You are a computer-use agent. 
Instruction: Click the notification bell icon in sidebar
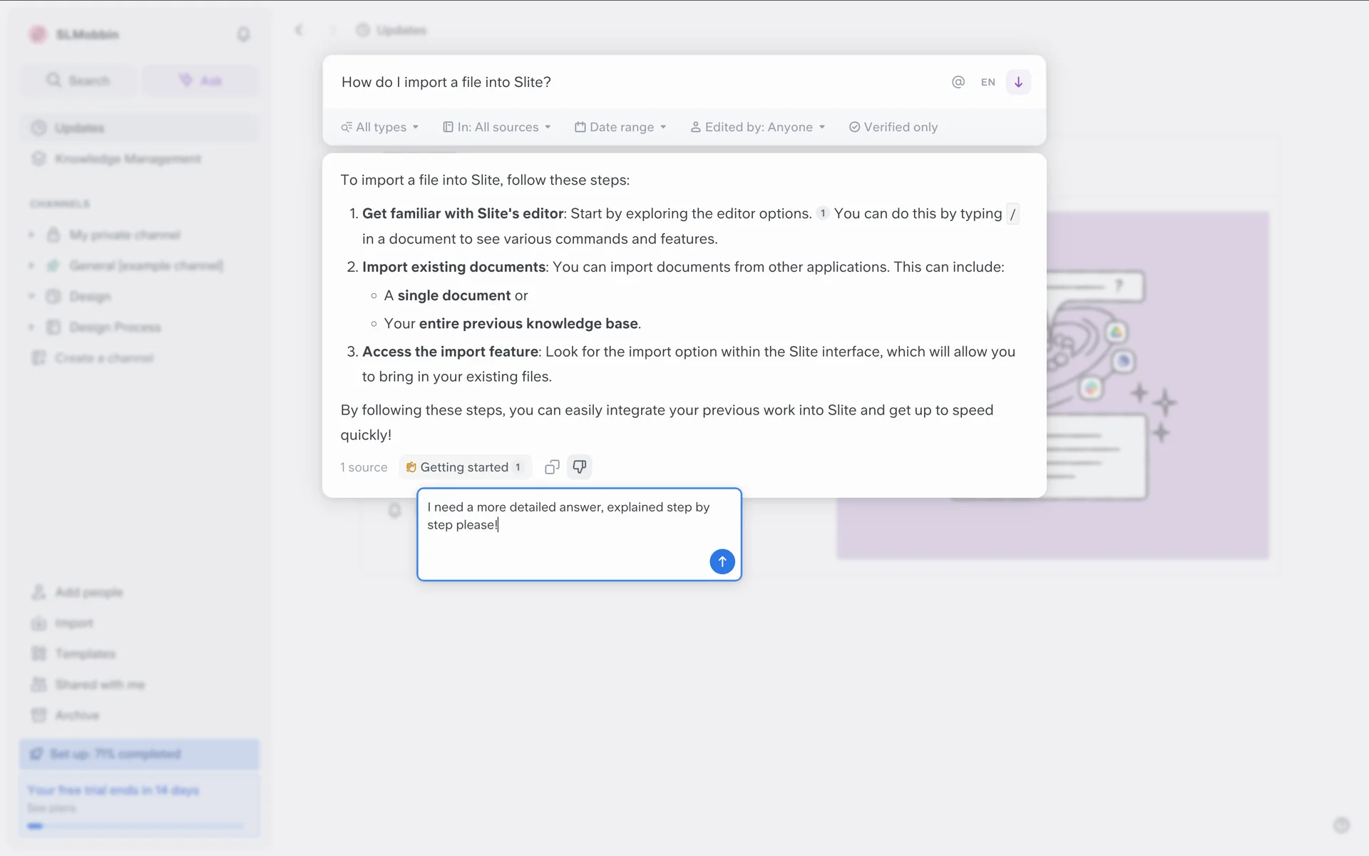pos(243,34)
